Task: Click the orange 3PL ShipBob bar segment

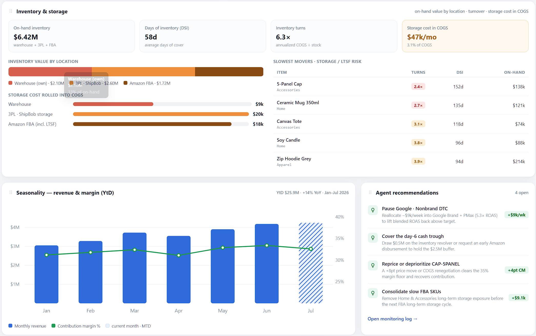Action: (143, 72)
